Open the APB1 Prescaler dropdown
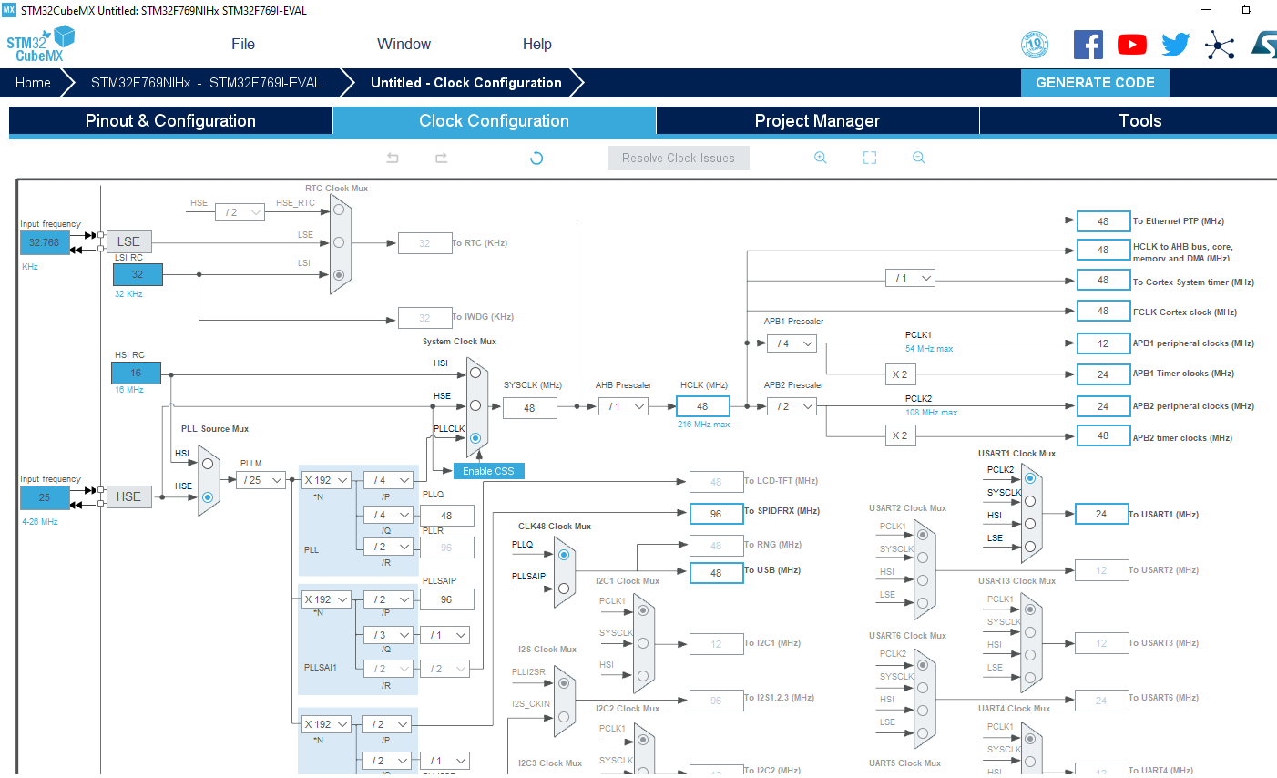1277x778 pixels. 792,343
